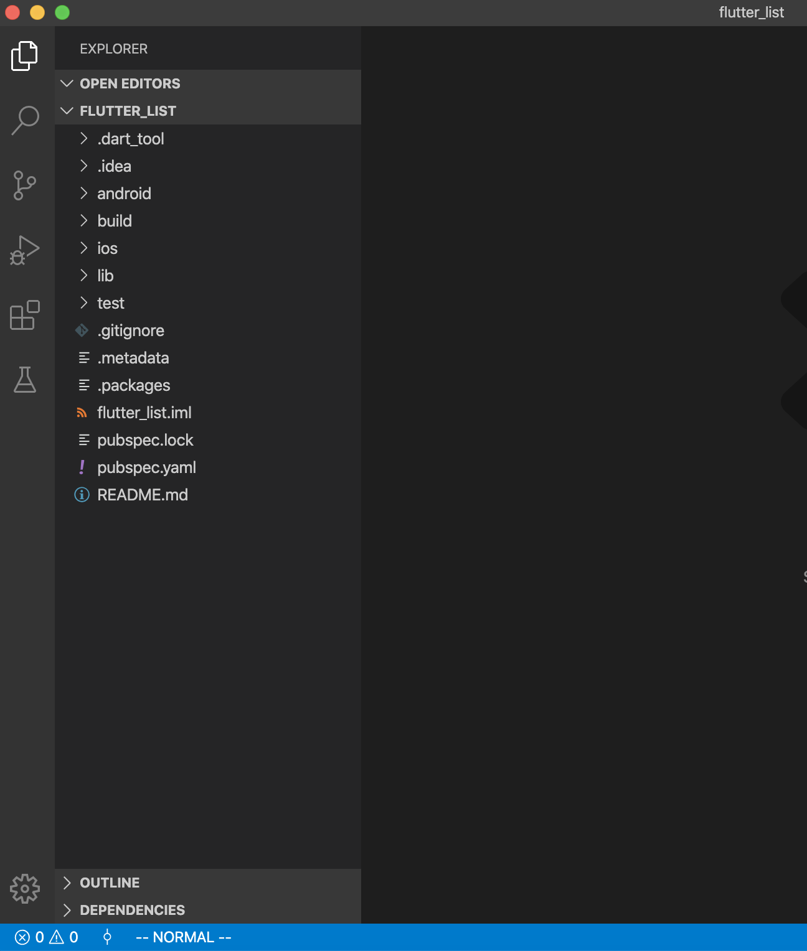This screenshot has height=951, width=807.
Task: Click the yellow minimize window button
Action: pyautogui.click(x=37, y=12)
